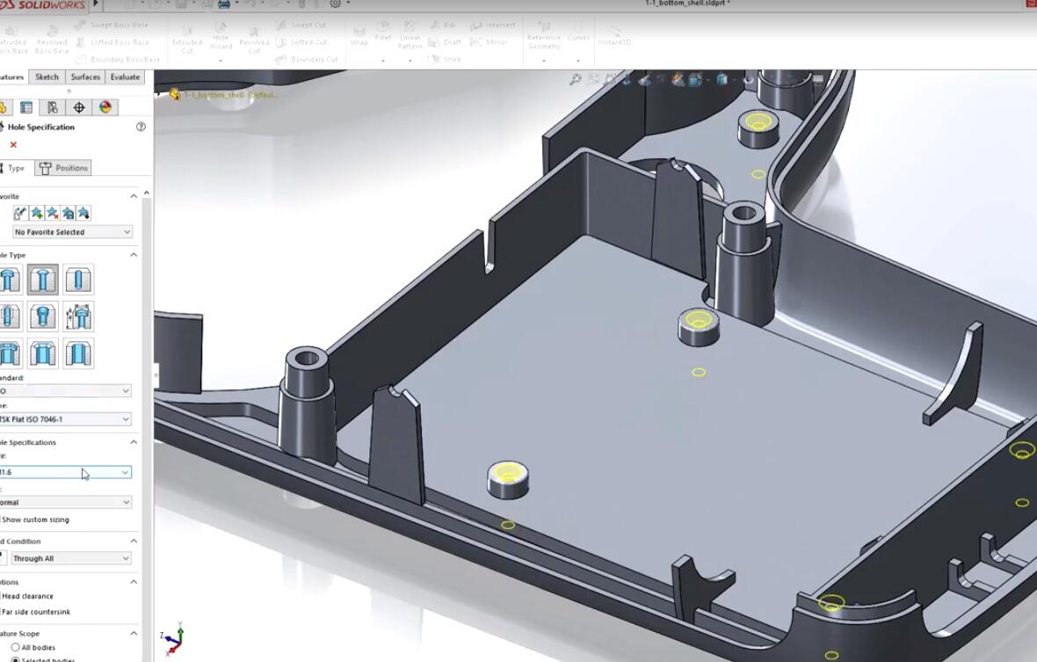Click the Display Style cube icon
This screenshot has height=662, width=1037.
pos(722,79)
